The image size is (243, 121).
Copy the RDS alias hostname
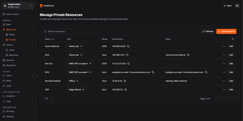206,72
